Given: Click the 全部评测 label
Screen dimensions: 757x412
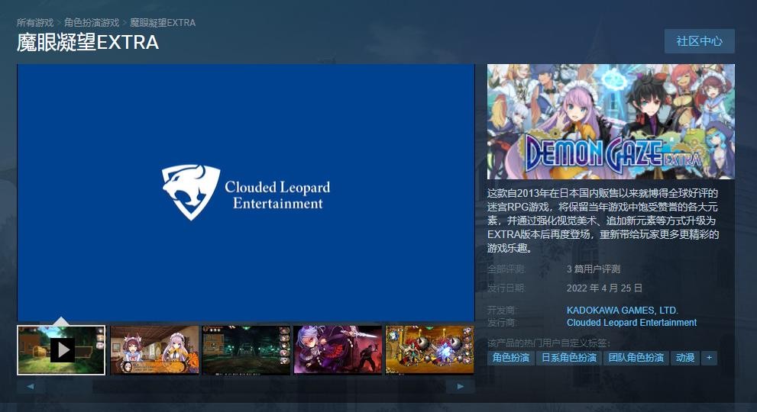Looking at the screenshot, I should tap(506, 269).
